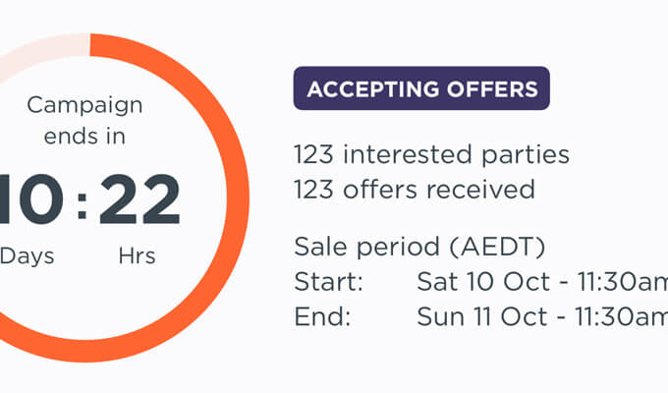Click the 10 days countdown number

click(x=31, y=199)
